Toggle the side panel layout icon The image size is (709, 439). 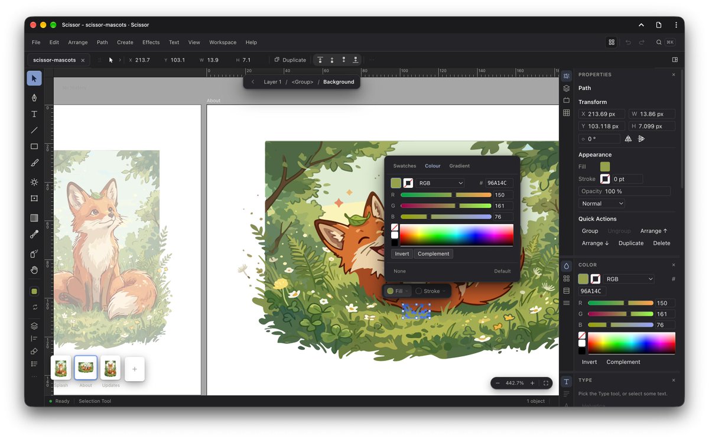coord(675,60)
